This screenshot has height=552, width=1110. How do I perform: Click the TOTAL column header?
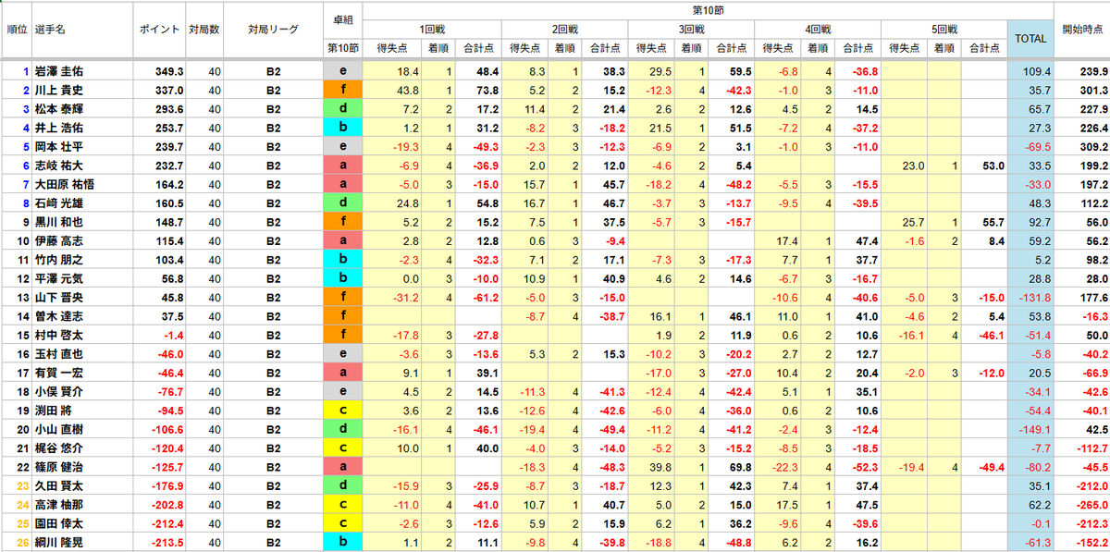(x=1030, y=39)
